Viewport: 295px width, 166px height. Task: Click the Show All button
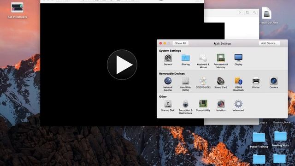[180, 43]
